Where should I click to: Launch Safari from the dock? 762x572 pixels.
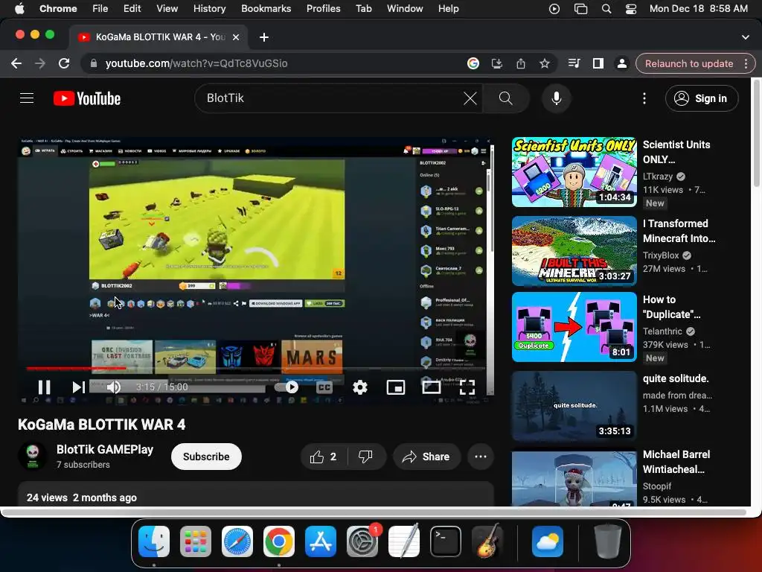click(x=237, y=541)
